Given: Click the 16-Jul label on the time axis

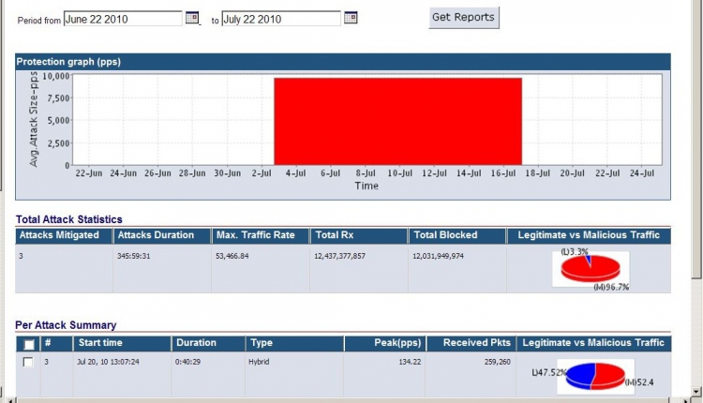Looking at the screenshot, I should [503, 173].
